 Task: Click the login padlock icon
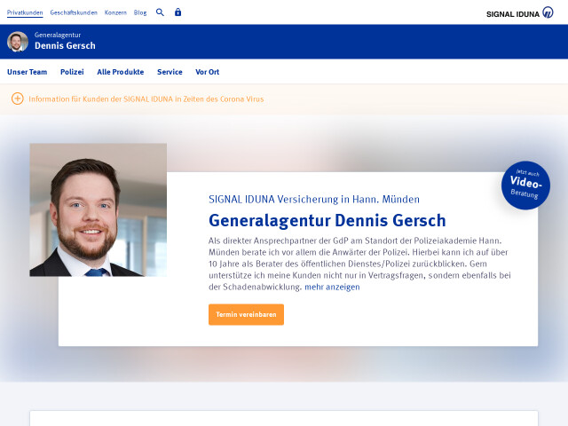(177, 12)
